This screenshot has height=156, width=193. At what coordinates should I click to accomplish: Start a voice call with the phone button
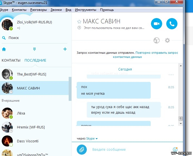172,24
